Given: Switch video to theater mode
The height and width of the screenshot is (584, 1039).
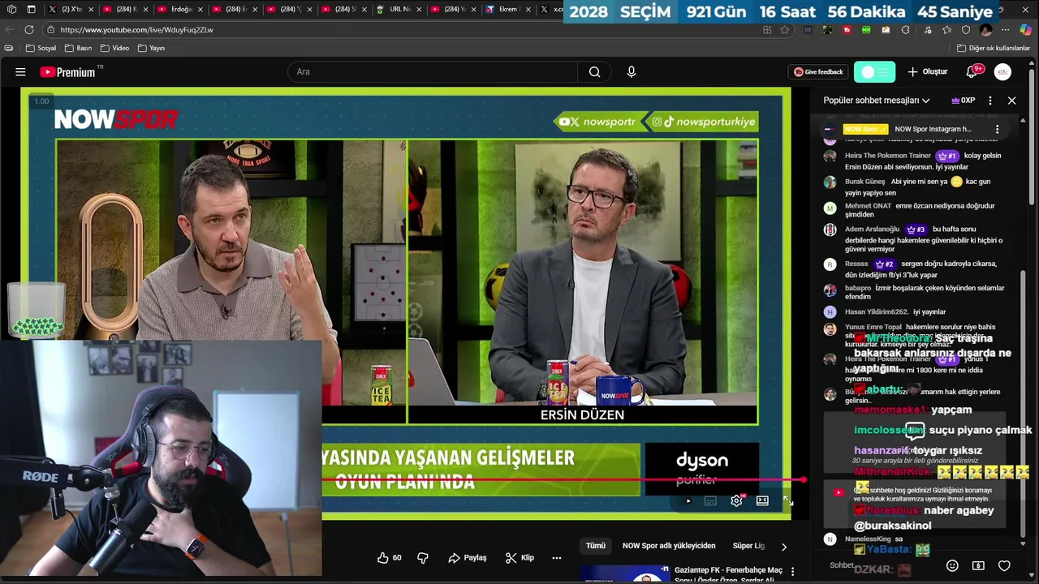Looking at the screenshot, I should click(x=762, y=500).
